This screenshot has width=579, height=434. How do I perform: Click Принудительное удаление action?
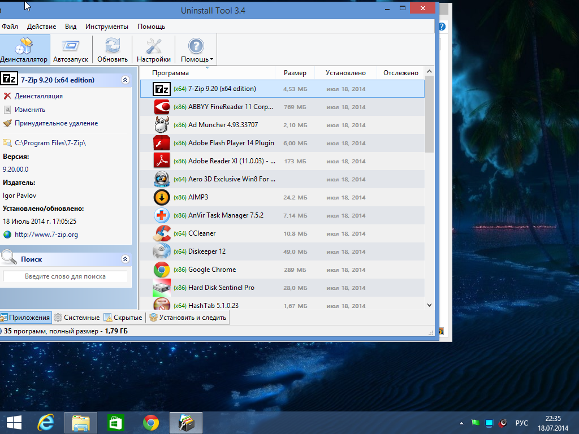coord(56,123)
